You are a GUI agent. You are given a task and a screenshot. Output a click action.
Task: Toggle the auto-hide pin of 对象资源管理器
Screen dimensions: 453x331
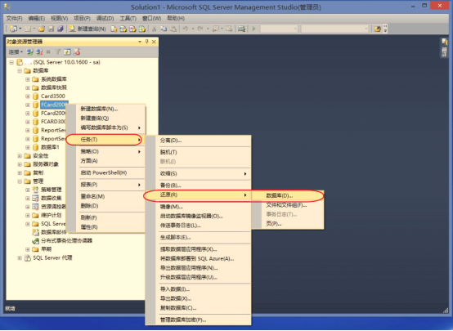(146, 42)
